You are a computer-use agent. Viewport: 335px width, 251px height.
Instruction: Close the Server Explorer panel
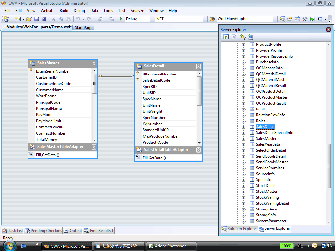[x=328, y=30]
